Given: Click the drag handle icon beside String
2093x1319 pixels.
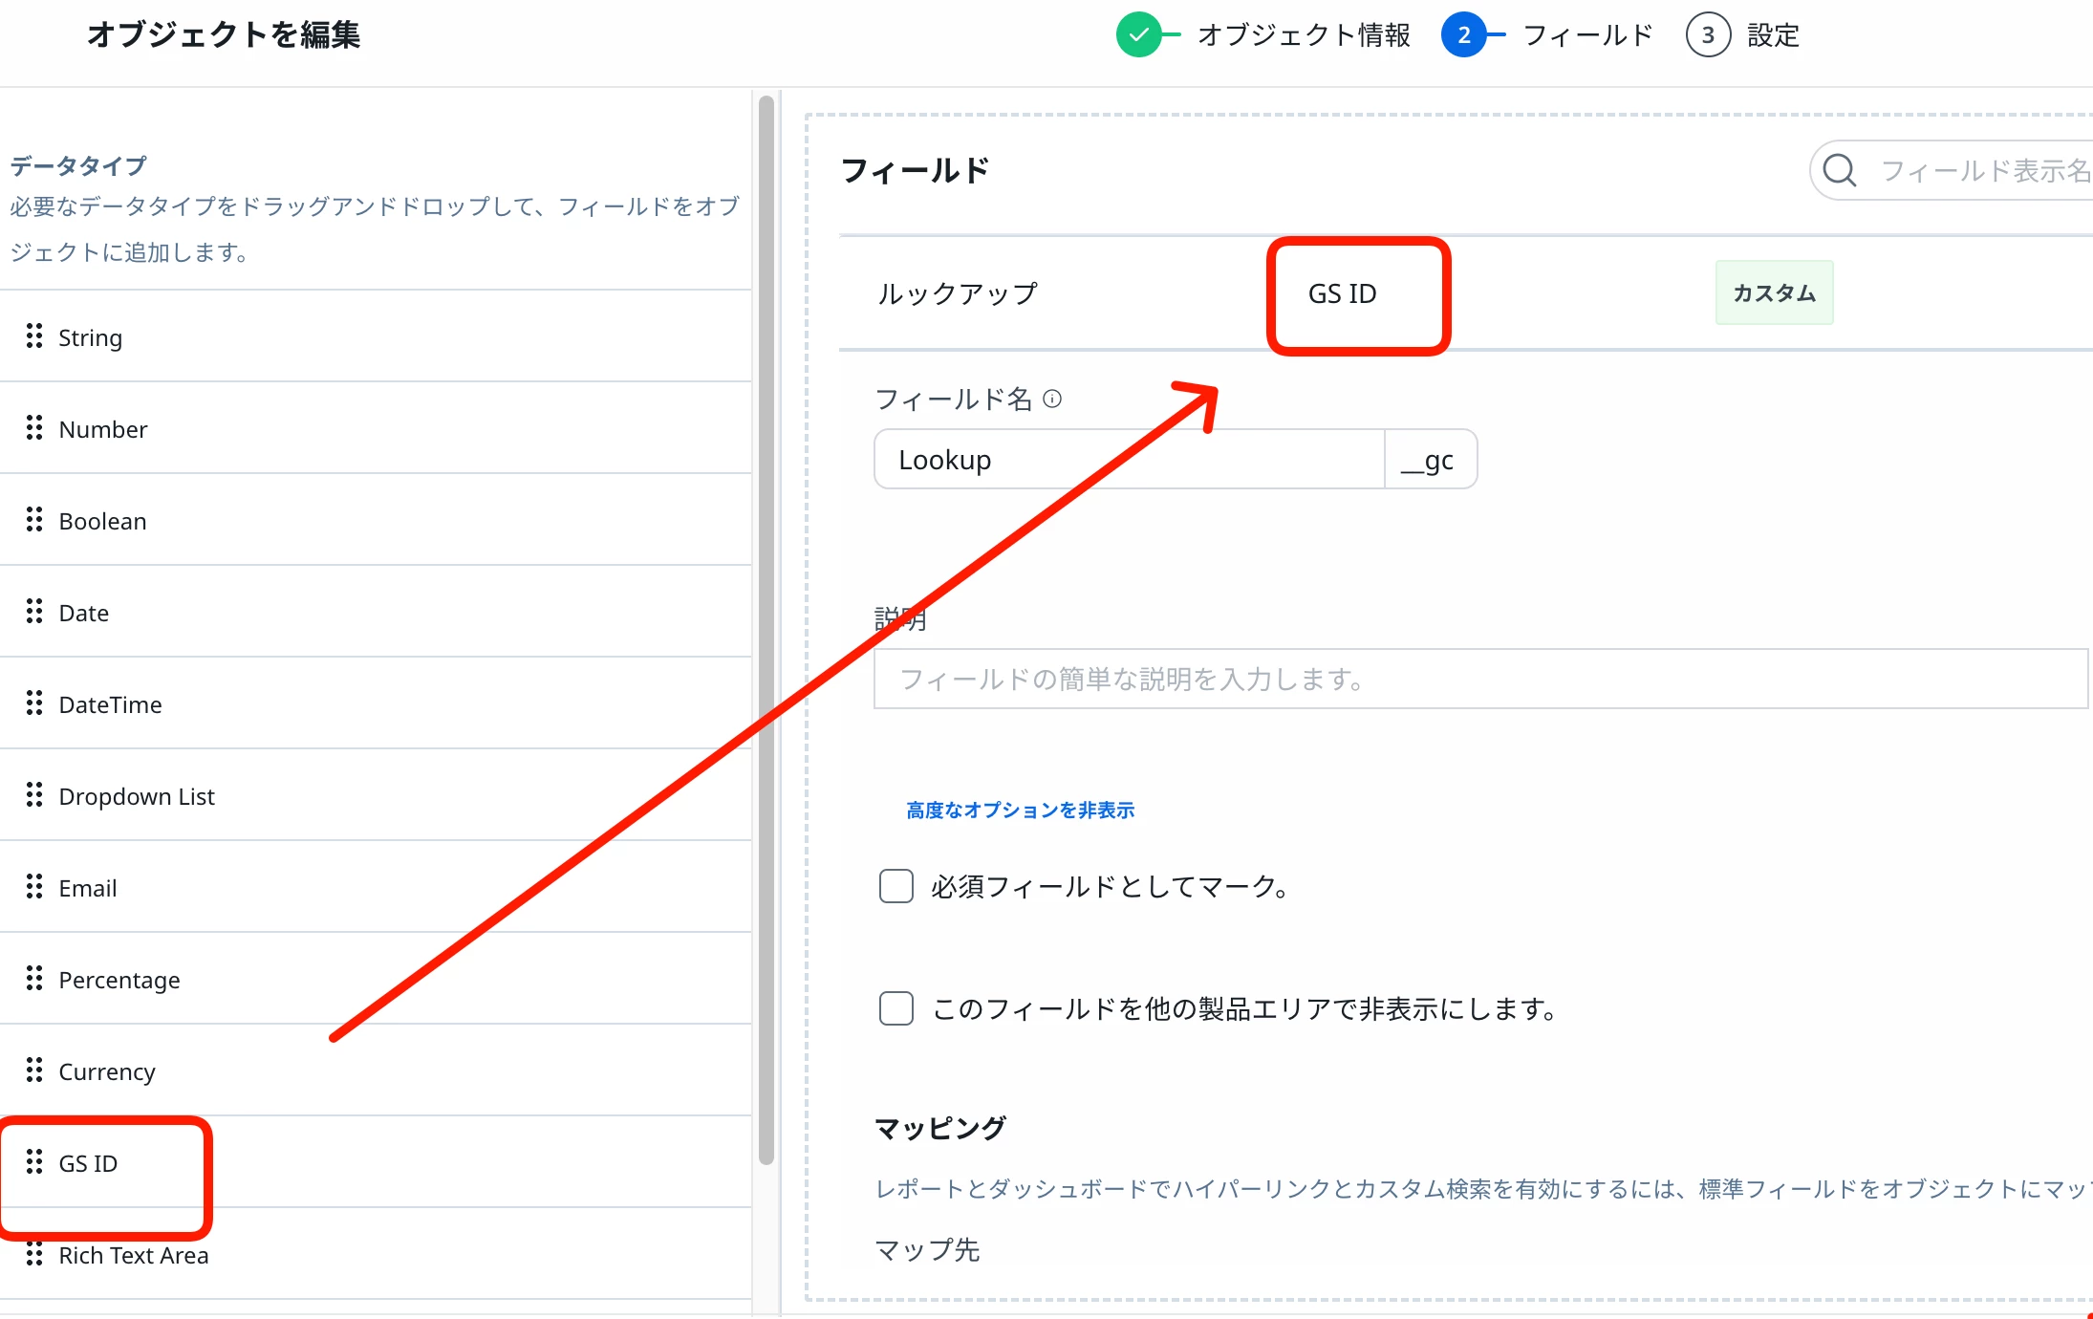Looking at the screenshot, I should pyautogui.click(x=34, y=336).
